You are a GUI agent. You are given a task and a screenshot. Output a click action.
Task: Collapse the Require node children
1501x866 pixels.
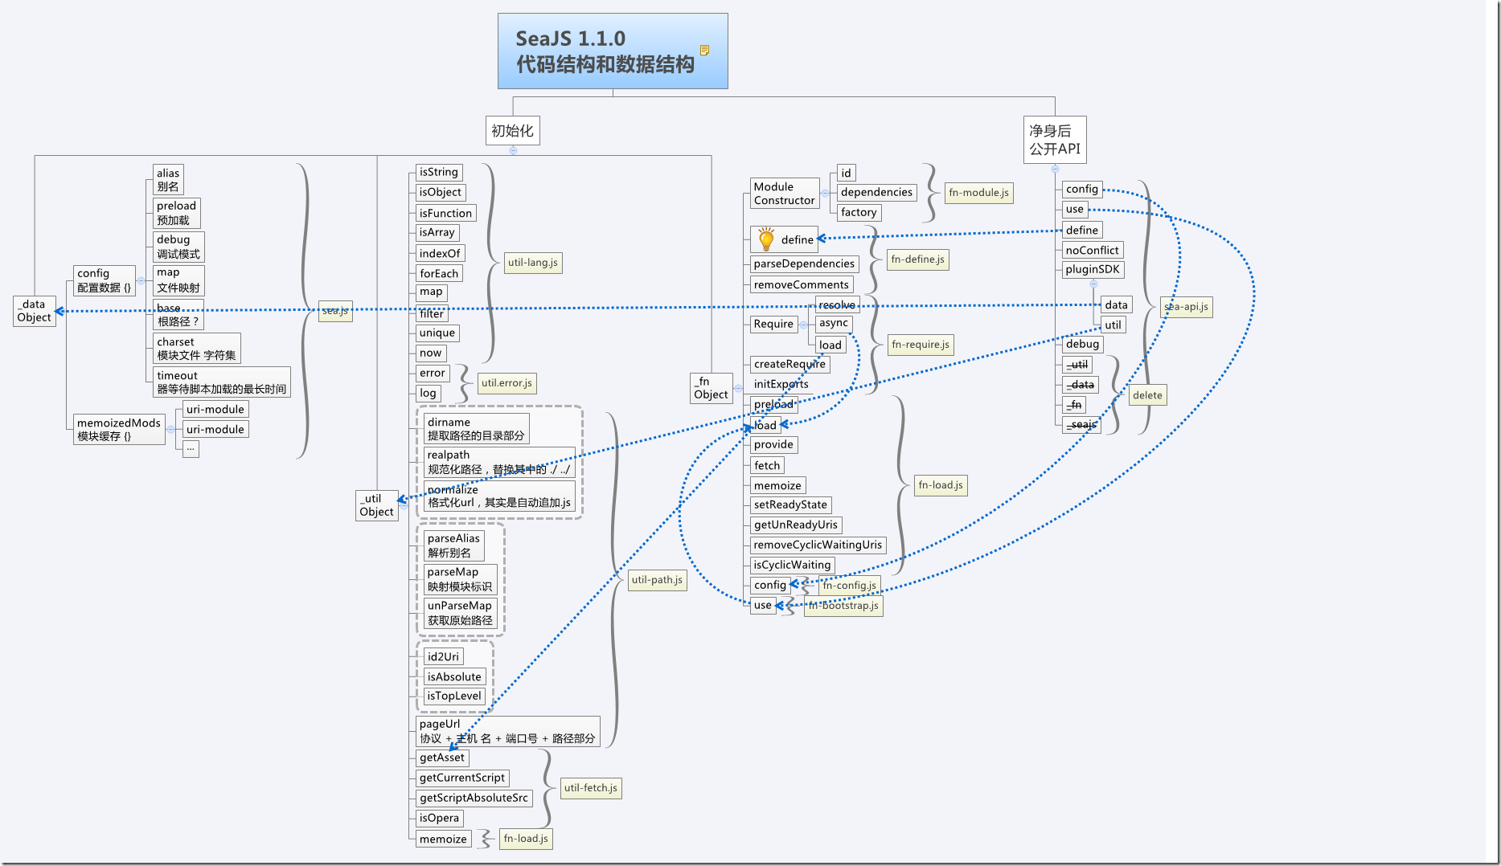tap(803, 325)
